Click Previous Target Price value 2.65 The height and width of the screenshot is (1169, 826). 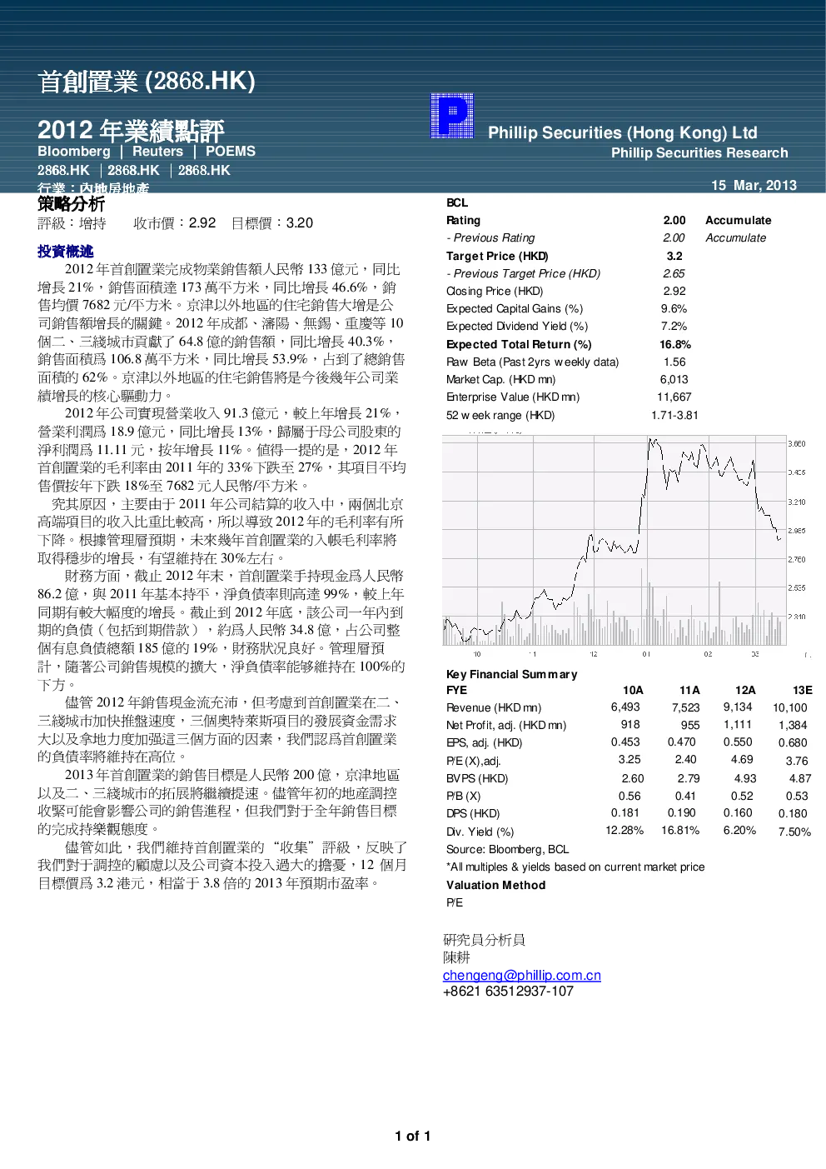[x=674, y=274]
